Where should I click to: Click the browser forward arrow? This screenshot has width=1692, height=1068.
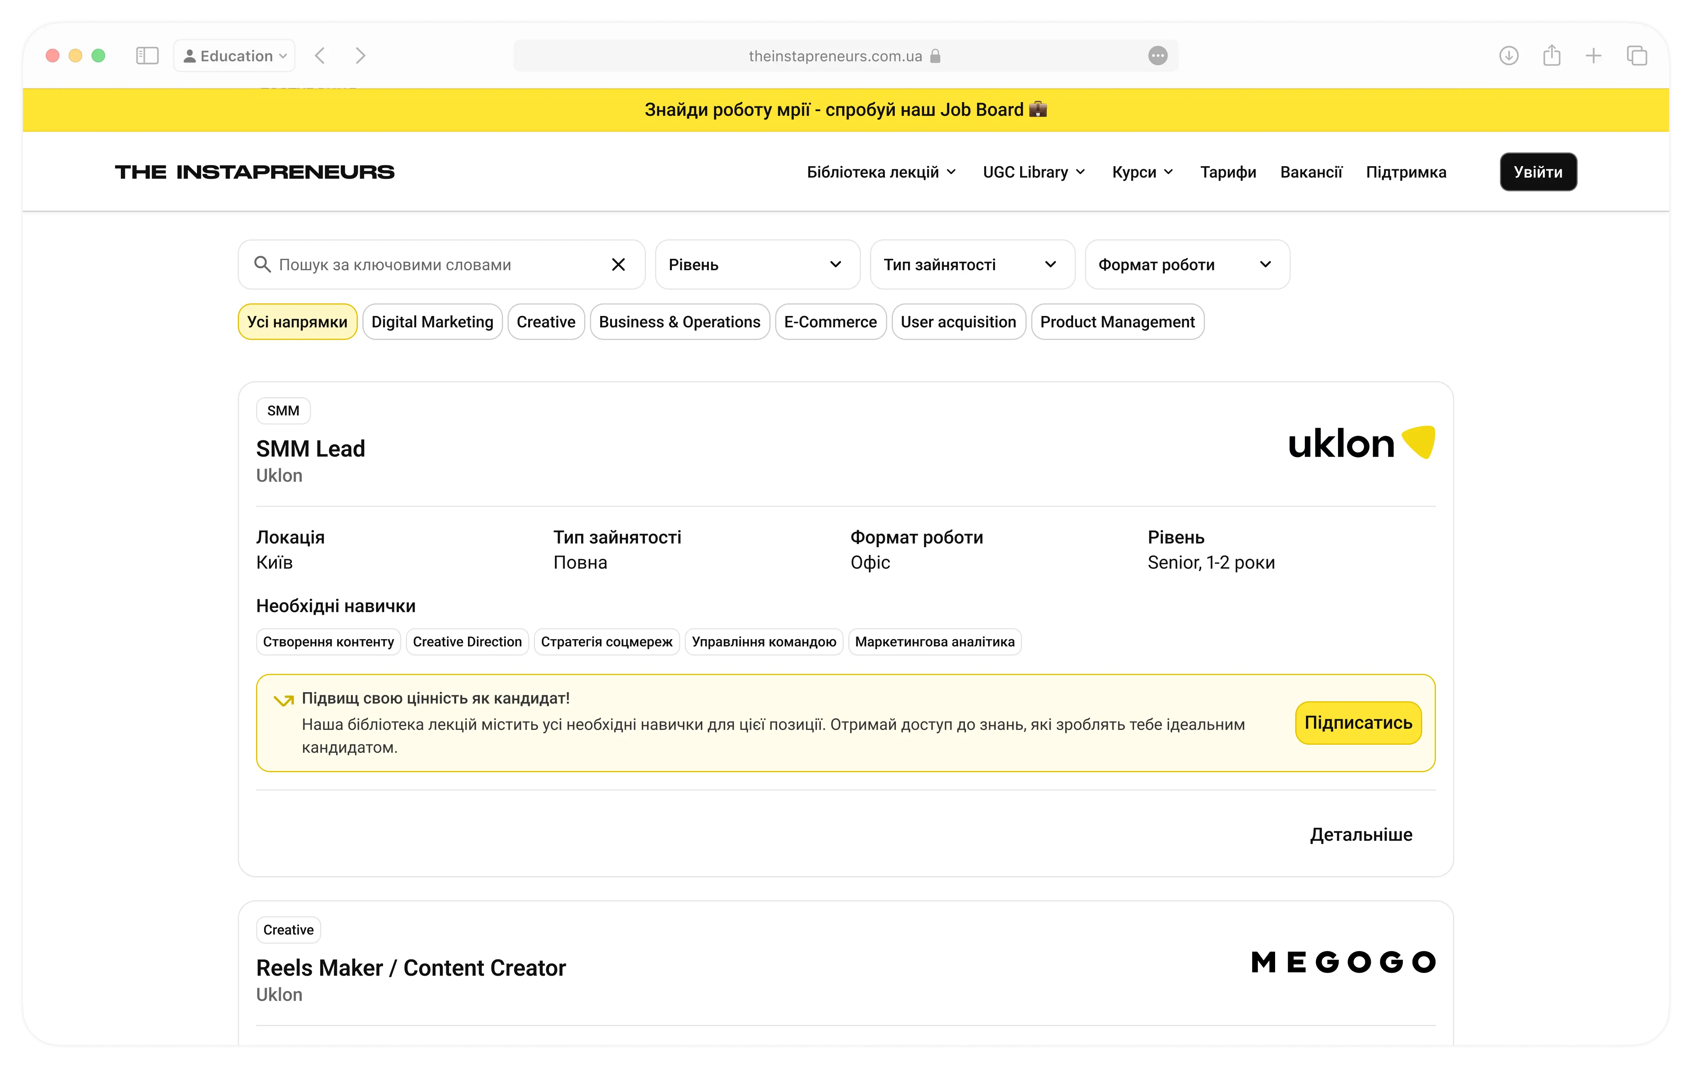point(361,56)
